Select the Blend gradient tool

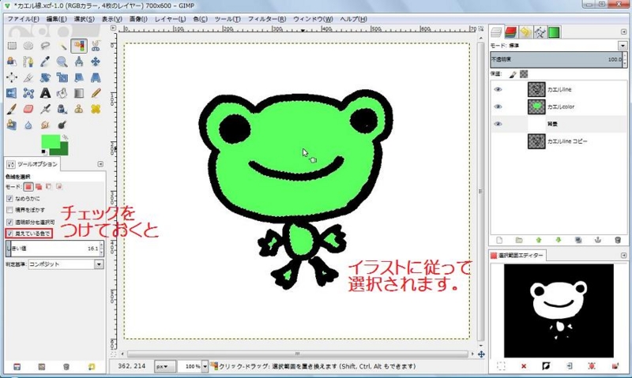pyautogui.click(x=79, y=93)
